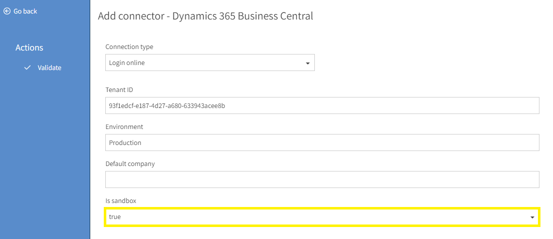Select the Actions heading in sidebar

click(29, 47)
